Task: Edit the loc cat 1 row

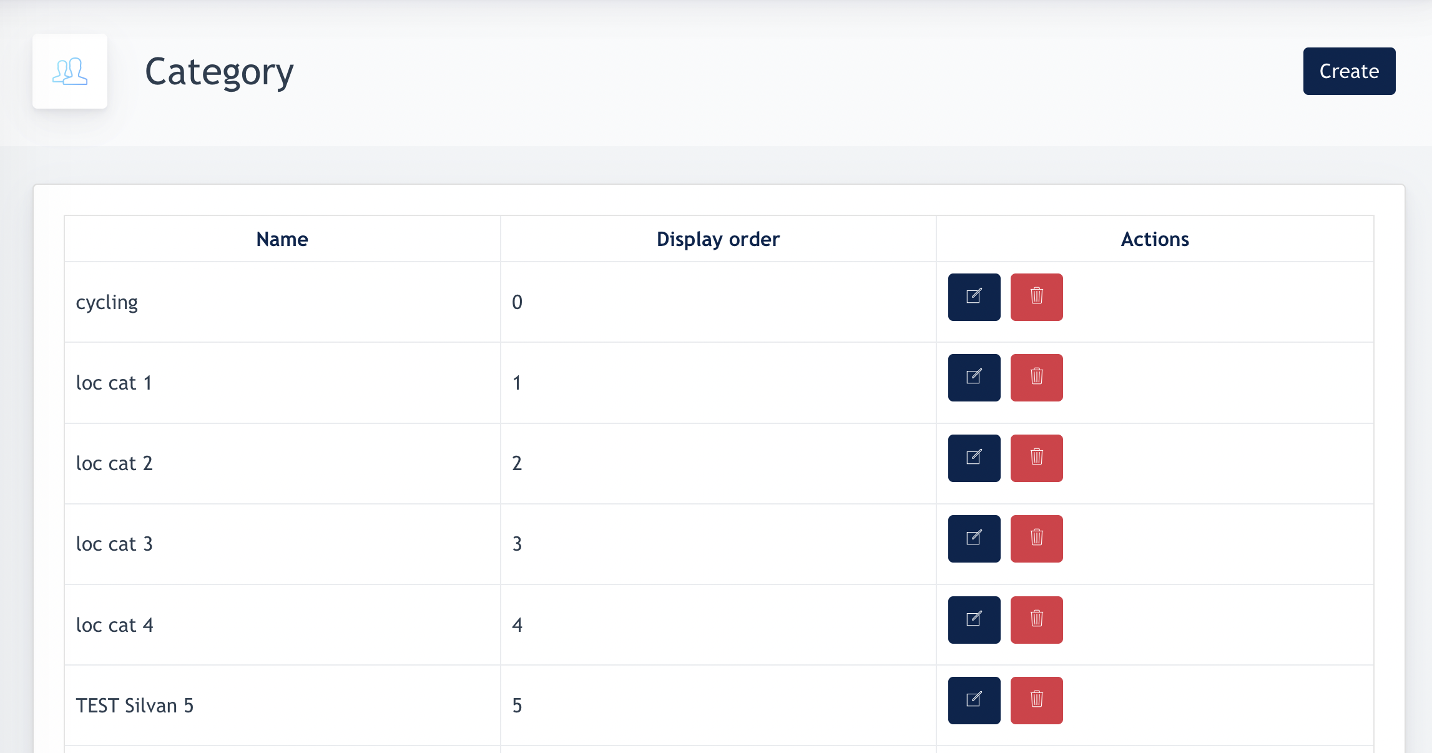Action: click(974, 378)
